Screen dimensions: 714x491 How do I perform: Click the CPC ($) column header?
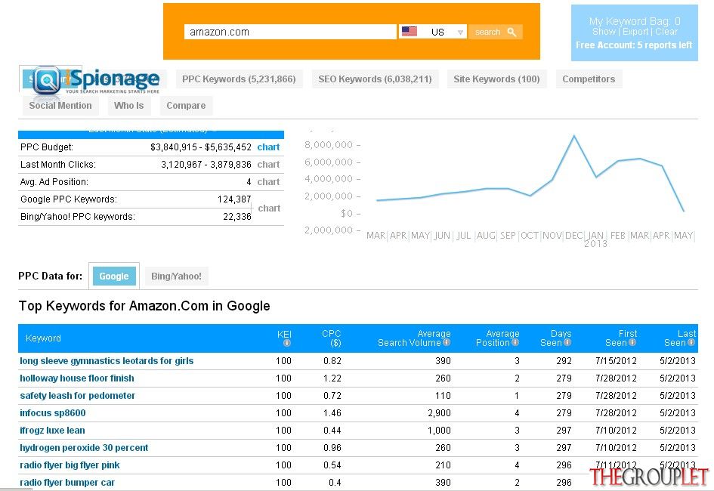tap(332, 338)
